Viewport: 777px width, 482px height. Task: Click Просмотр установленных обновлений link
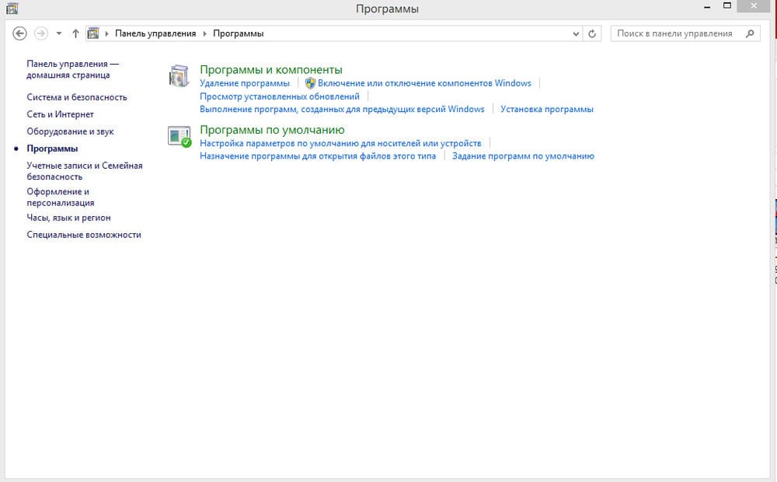coord(280,96)
